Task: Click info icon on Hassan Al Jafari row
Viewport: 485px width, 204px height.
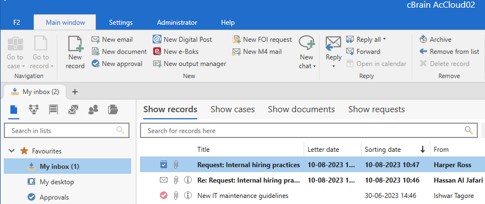Action: click(187, 180)
